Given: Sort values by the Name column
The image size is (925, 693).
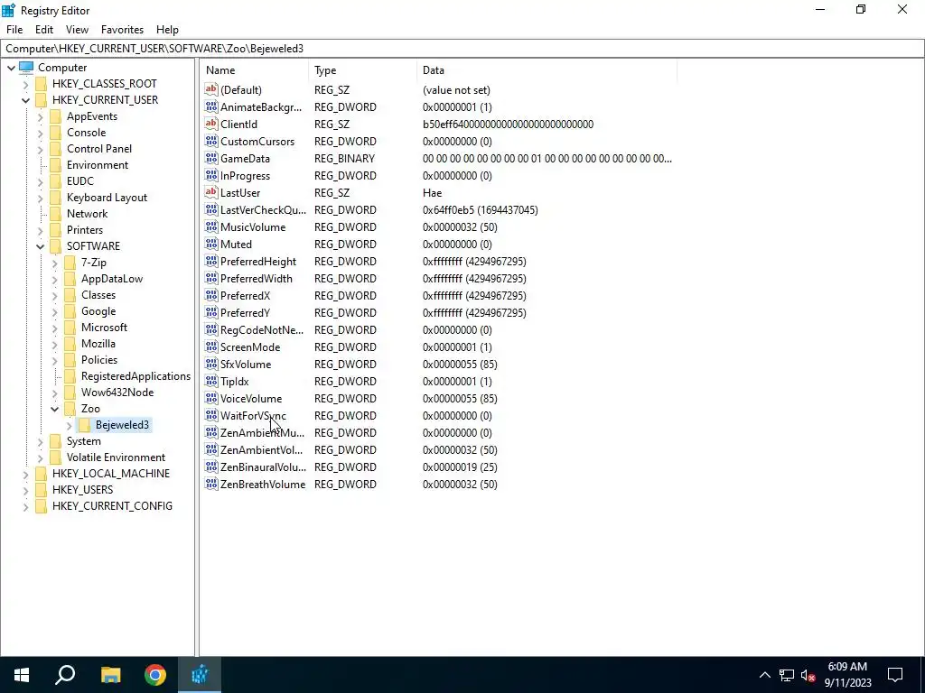Looking at the screenshot, I should [x=254, y=70].
